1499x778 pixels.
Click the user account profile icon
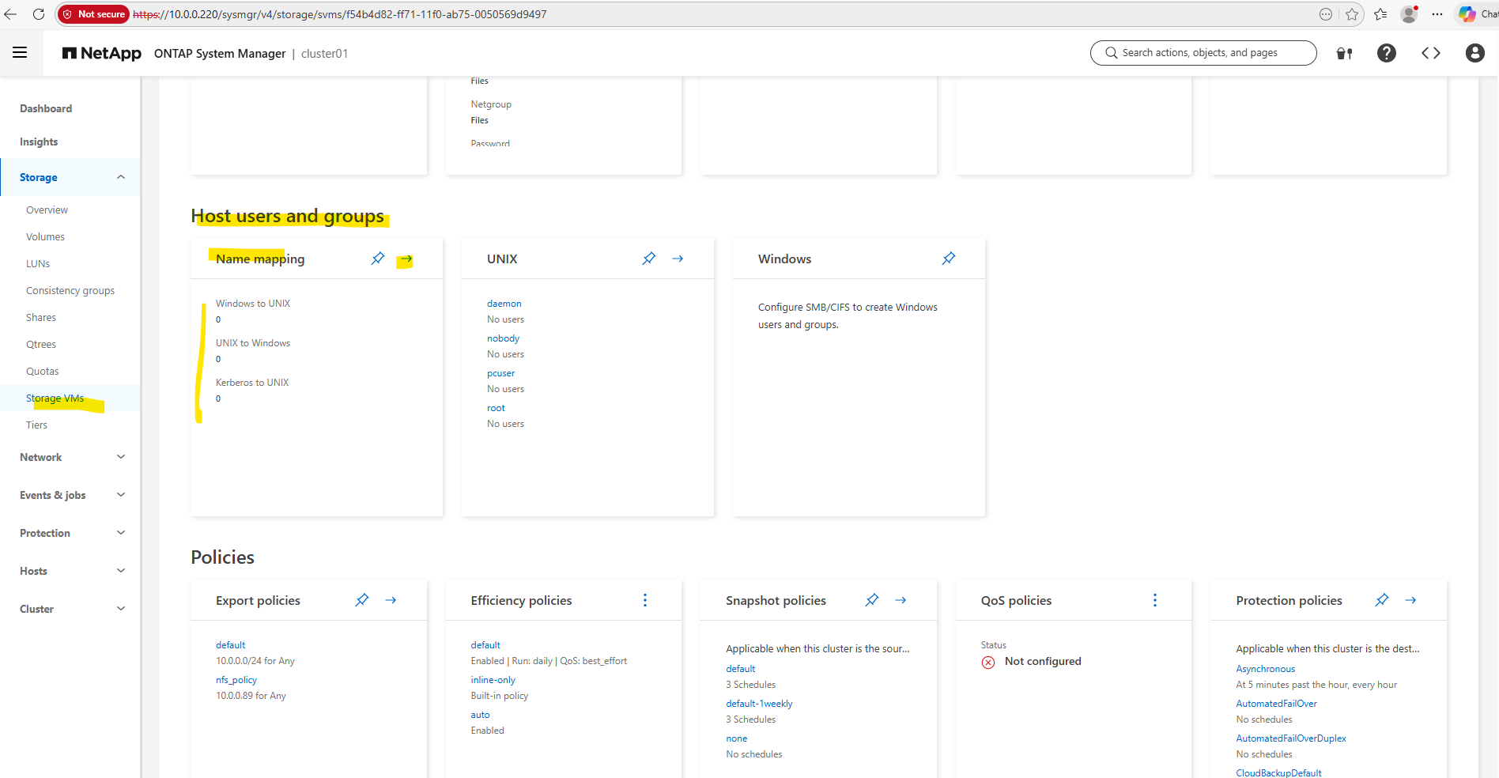click(x=1474, y=53)
